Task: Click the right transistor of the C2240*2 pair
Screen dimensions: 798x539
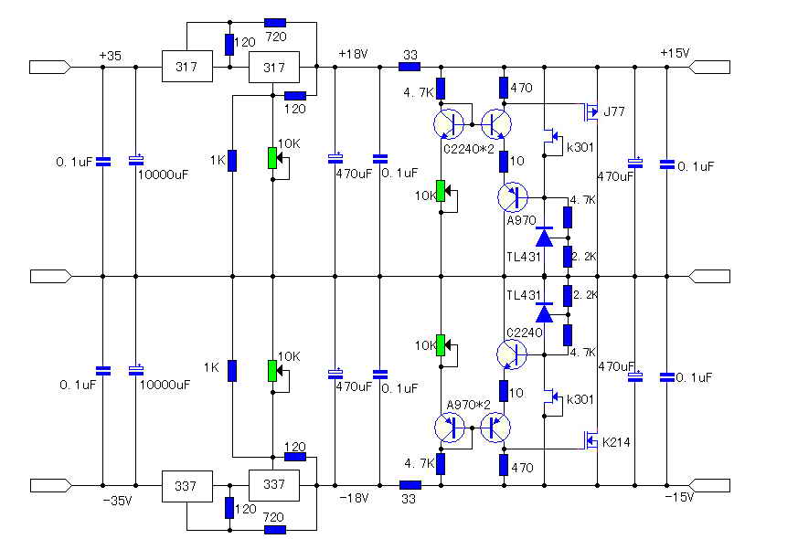Action: 496,123
